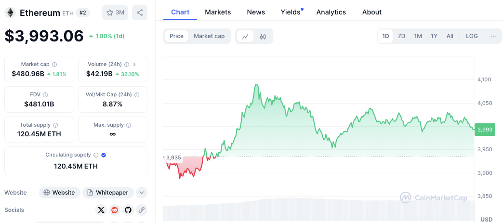Switch to candlestick chart icon
The image size is (503, 223).
pyautogui.click(x=263, y=36)
